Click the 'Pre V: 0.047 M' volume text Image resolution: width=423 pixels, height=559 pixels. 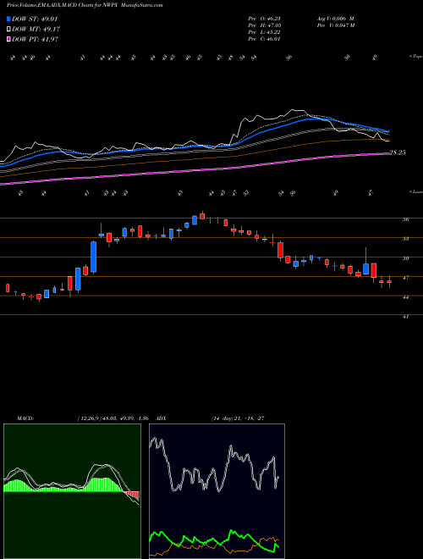pos(337,25)
